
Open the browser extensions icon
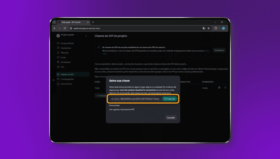point(216,28)
